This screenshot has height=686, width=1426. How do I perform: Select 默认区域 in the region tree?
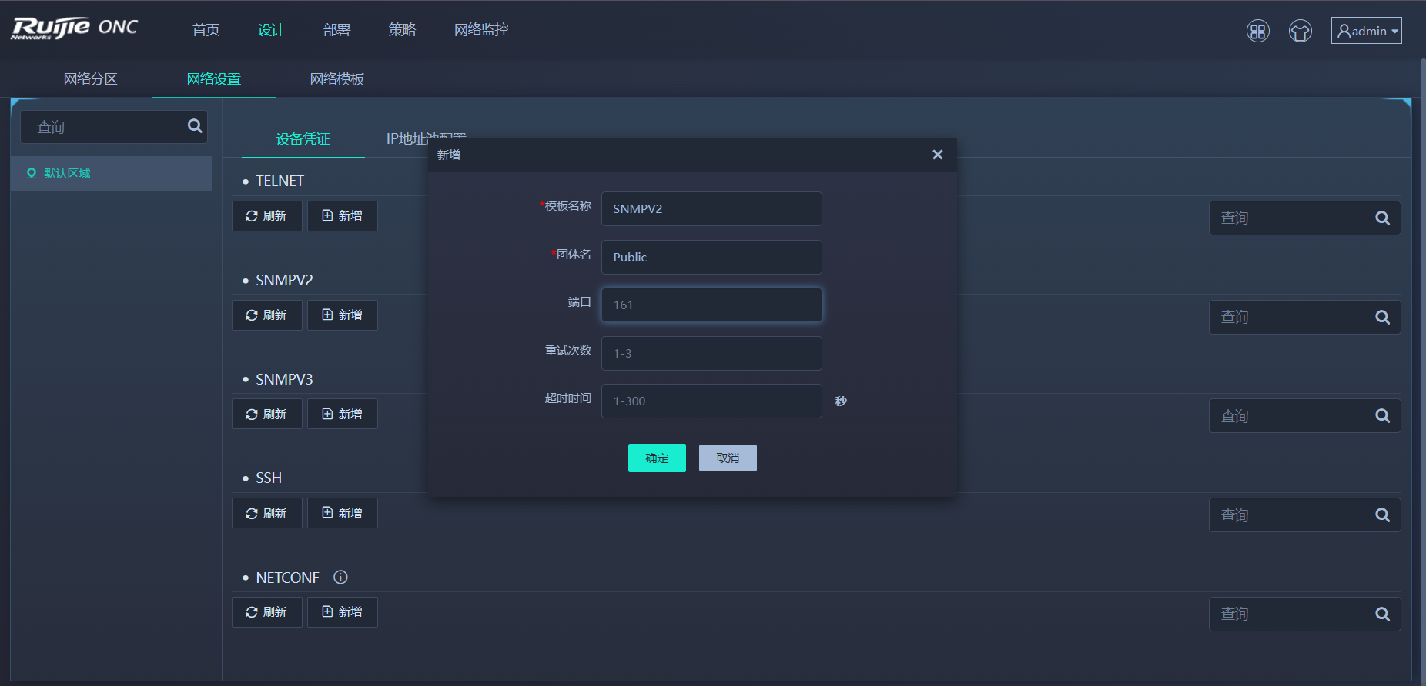(111, 174)
